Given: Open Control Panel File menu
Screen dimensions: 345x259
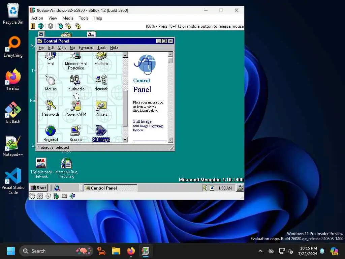Looking at the screenshot, I should tap(41, 48).
